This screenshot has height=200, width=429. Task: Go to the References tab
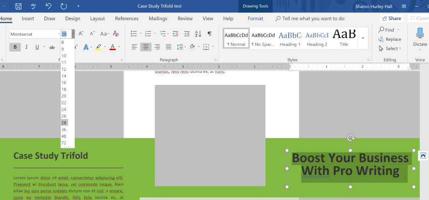coord(127,19)
